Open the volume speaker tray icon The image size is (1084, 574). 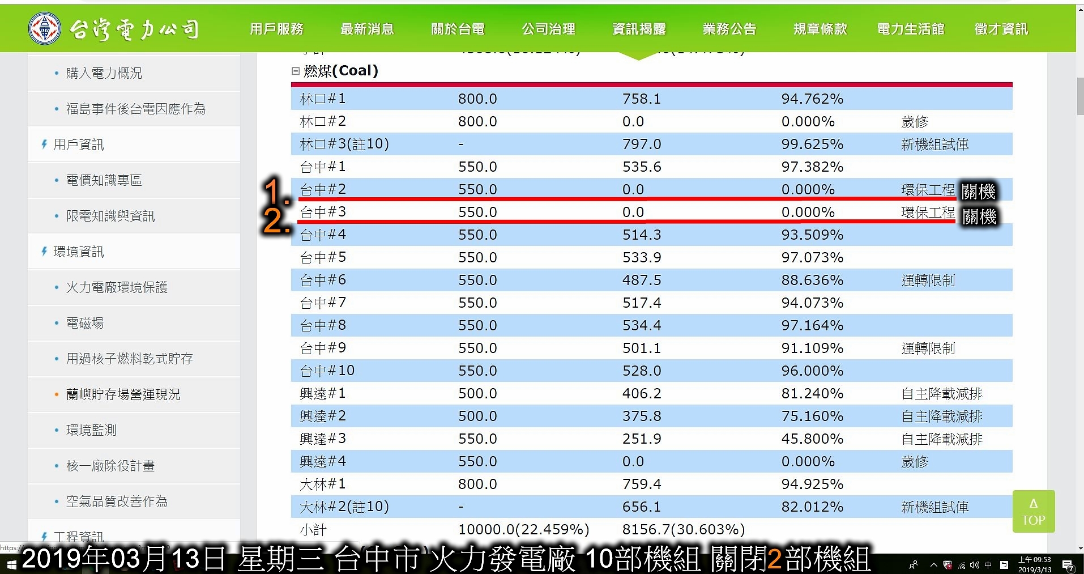pyautogui.click(x=975, y=565)
